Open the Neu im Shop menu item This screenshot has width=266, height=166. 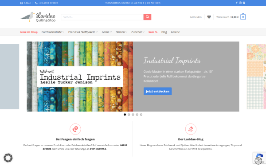coord(29,32)
